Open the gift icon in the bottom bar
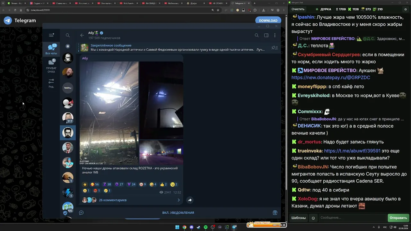 pos(275,212)
